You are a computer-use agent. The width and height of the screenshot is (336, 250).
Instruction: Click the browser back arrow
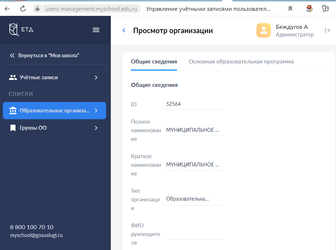[x=7, y=9]
